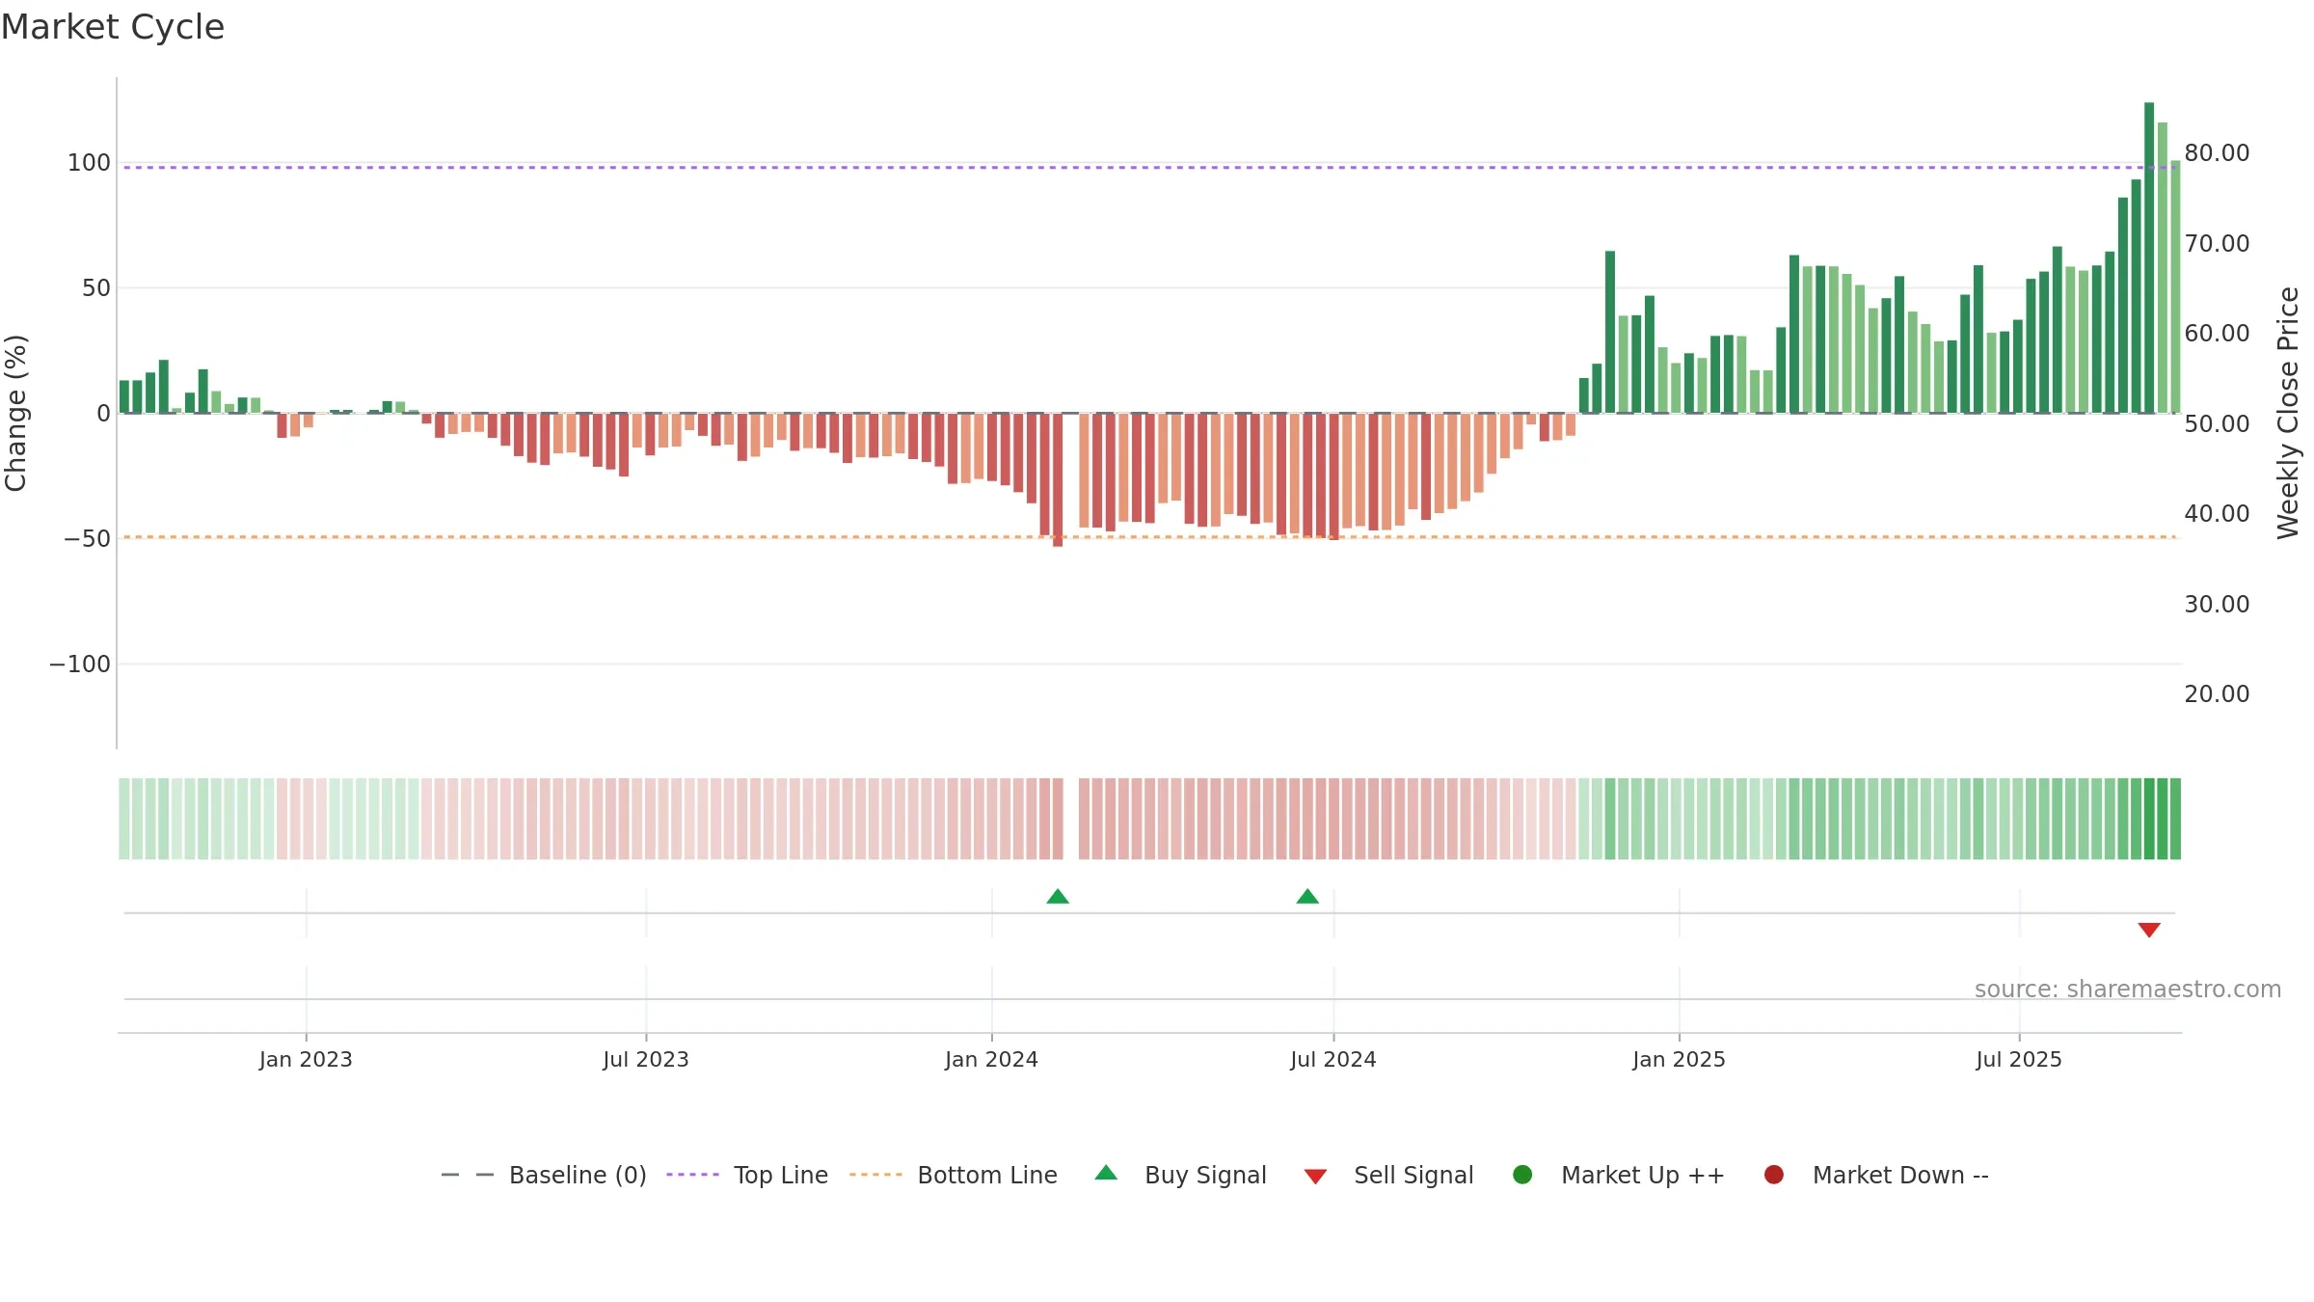Click the green Market Up legend dot
Screen dimensions: 2314x1302
click(1522, 1175)
